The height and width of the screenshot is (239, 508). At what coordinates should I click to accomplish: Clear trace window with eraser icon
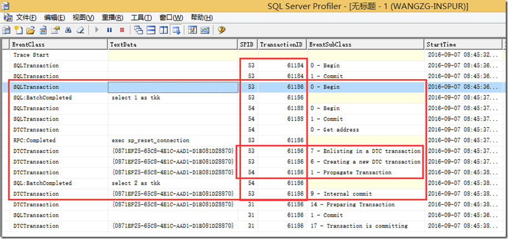(80, 30)
